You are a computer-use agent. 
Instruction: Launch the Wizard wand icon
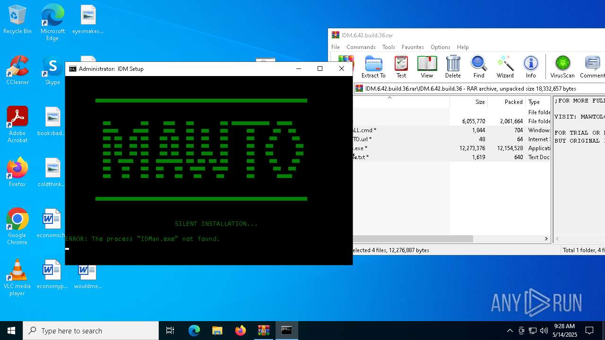coord(505,67)
